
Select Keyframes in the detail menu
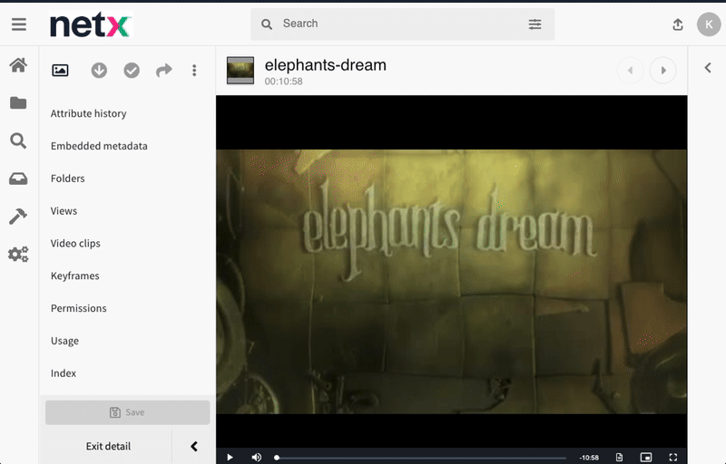tap(74, 276)
